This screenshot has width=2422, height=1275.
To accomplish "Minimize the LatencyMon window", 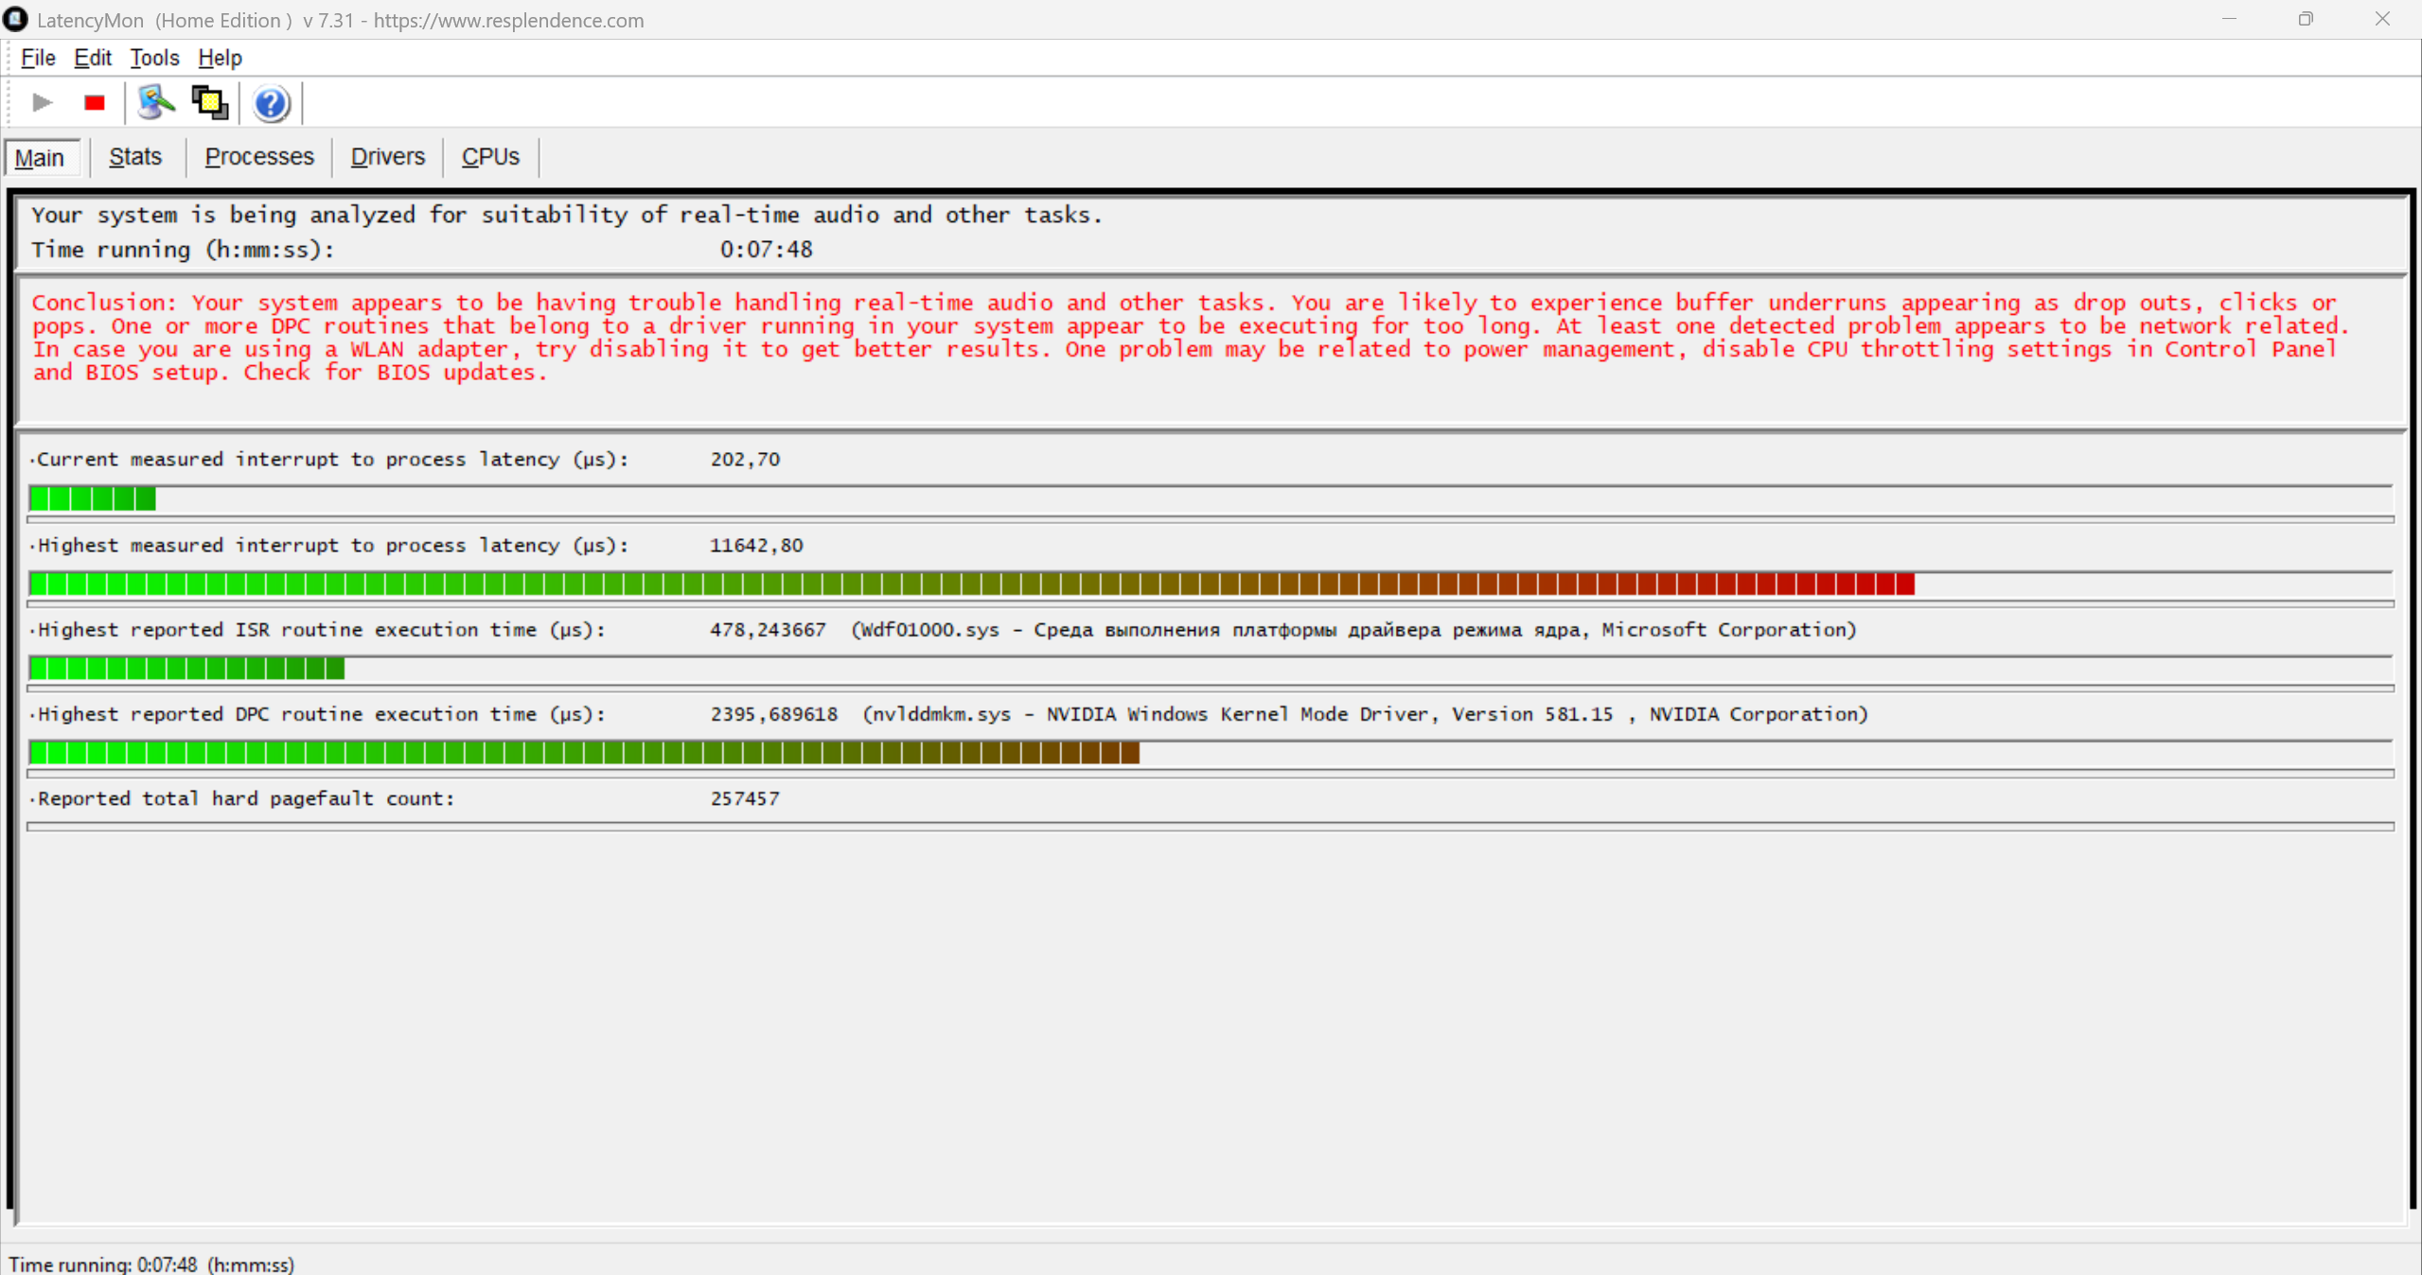I will tap(2230, 19).
